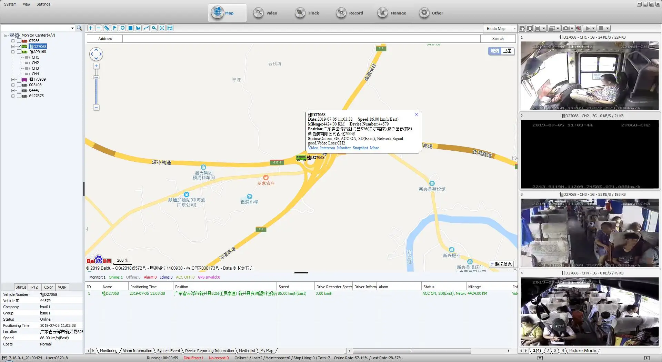662x362 pixels.
Task: Uncheck the 桂D27068 vehicle checkbox
Action: [x=19, y=46]
